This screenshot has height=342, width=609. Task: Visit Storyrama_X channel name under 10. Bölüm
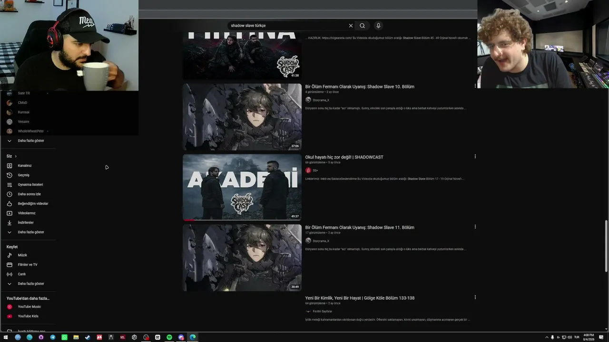tap(321, 100)
